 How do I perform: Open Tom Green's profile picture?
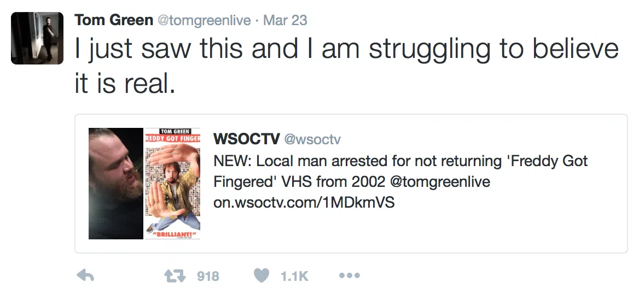(x=37, y=38)
